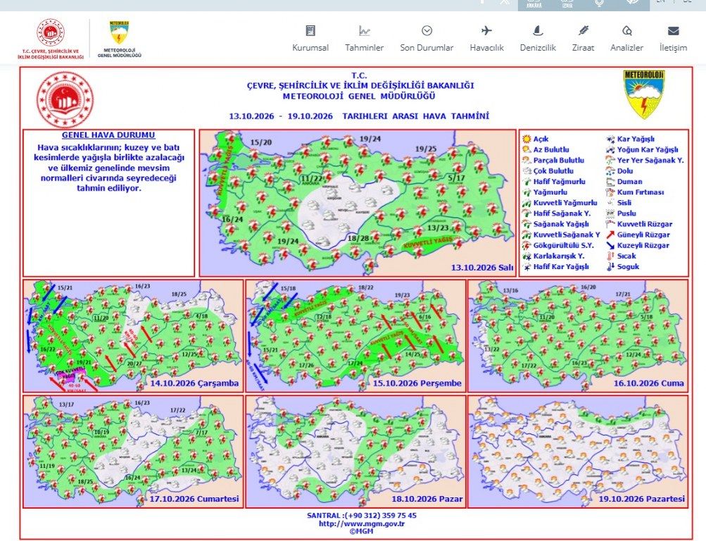Click the red ministry seal inside forecast
Image resolution: width=706 pixels, height=541 pixels.
65,100
